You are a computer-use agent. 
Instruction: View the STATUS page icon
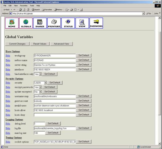[x=68, y=23]
